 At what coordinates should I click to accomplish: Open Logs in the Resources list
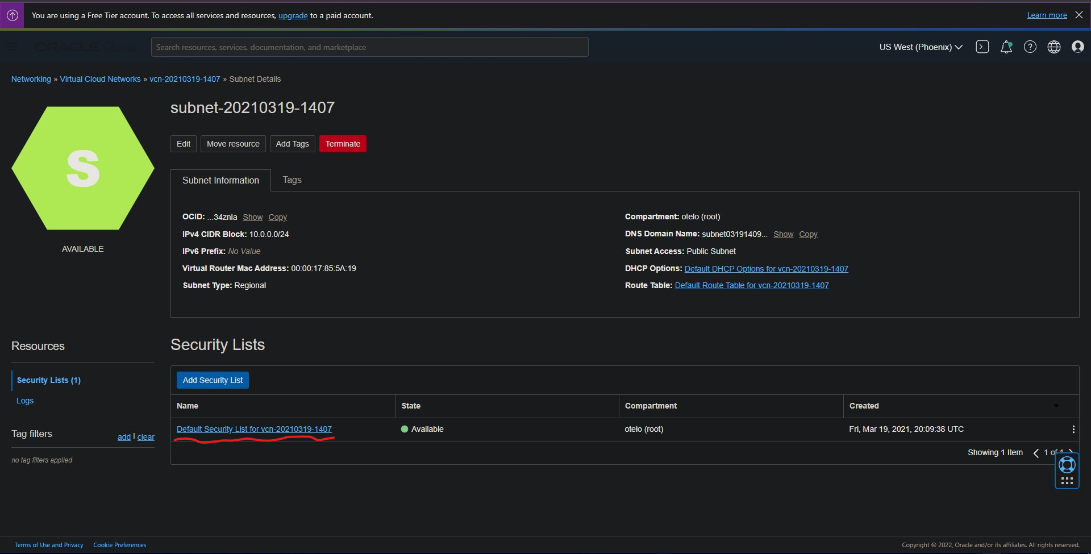[x=25, y=401]
